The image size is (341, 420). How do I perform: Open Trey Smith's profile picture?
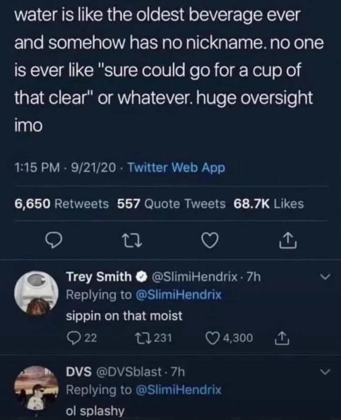[36, 293]
